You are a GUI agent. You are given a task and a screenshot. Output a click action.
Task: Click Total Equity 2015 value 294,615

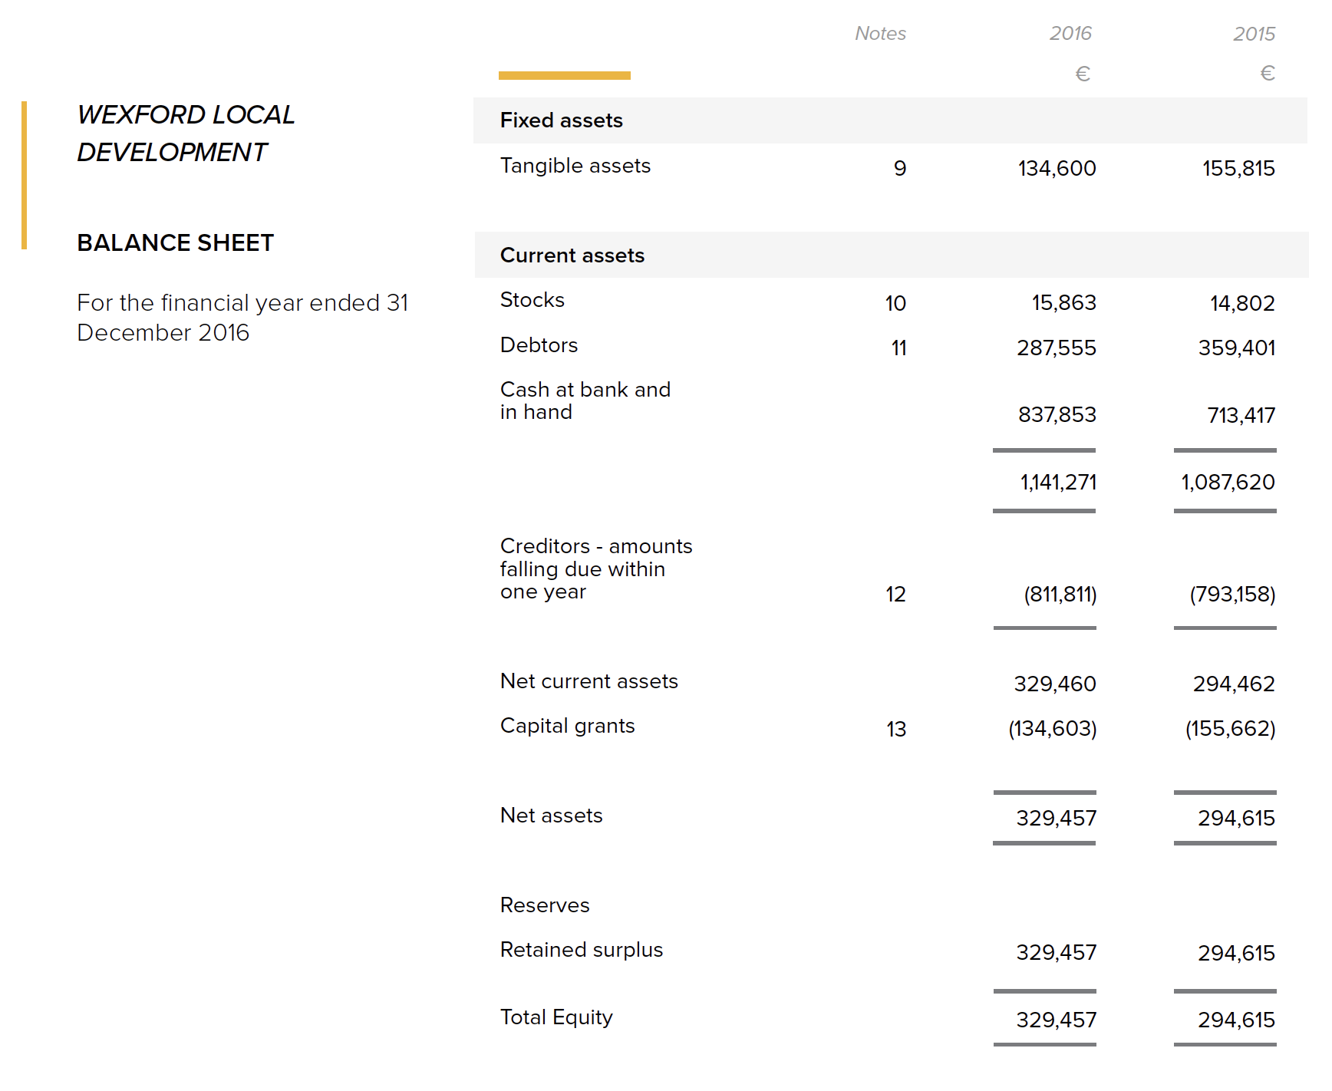(1236, 1020)
